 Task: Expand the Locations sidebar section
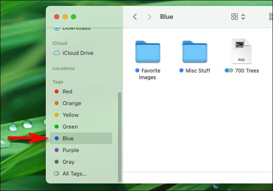[x=63, y=68]
